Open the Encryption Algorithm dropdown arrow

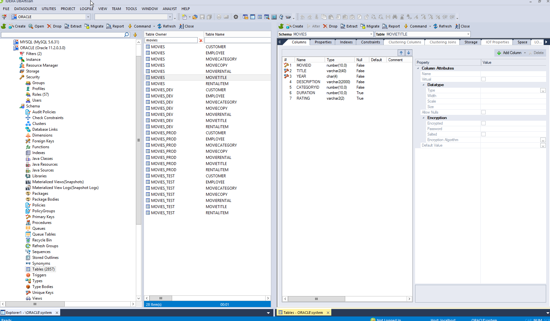click(x=543, y=140)
